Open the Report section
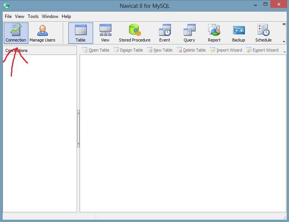Image resolution: width=289 pixels, height=222 pixels. coord(214,33)
